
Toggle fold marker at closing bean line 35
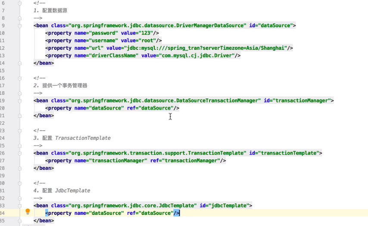(x=20, y=220)
